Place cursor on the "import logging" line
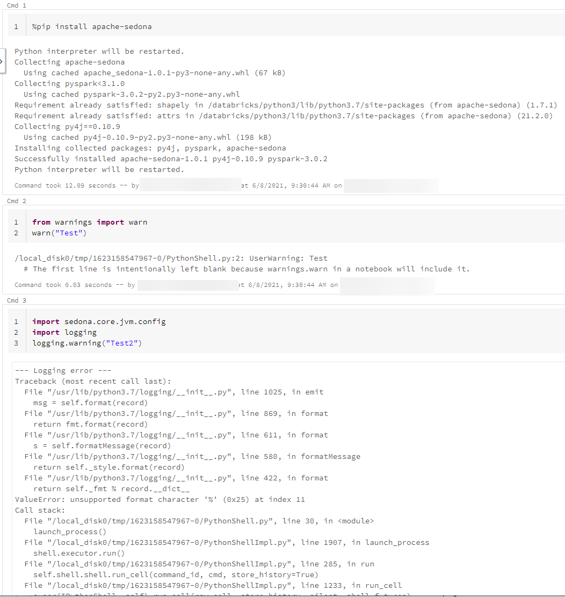 coord(64,333)
